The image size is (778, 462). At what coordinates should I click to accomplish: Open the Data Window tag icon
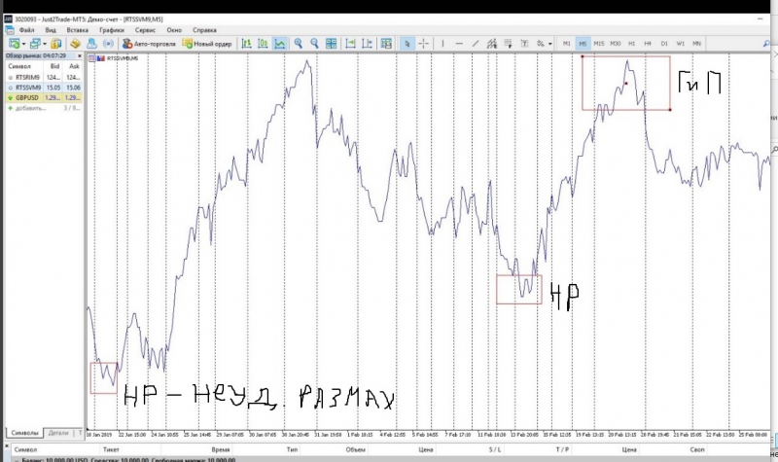(x=75, y=44)
